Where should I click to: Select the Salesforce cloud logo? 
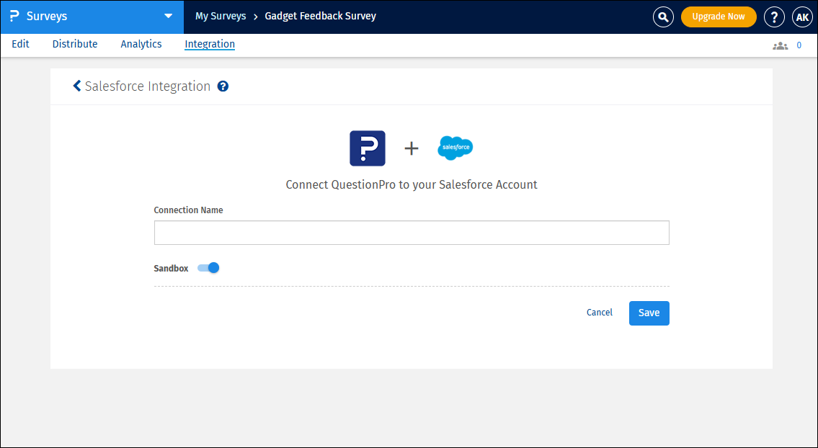[455, 148]
